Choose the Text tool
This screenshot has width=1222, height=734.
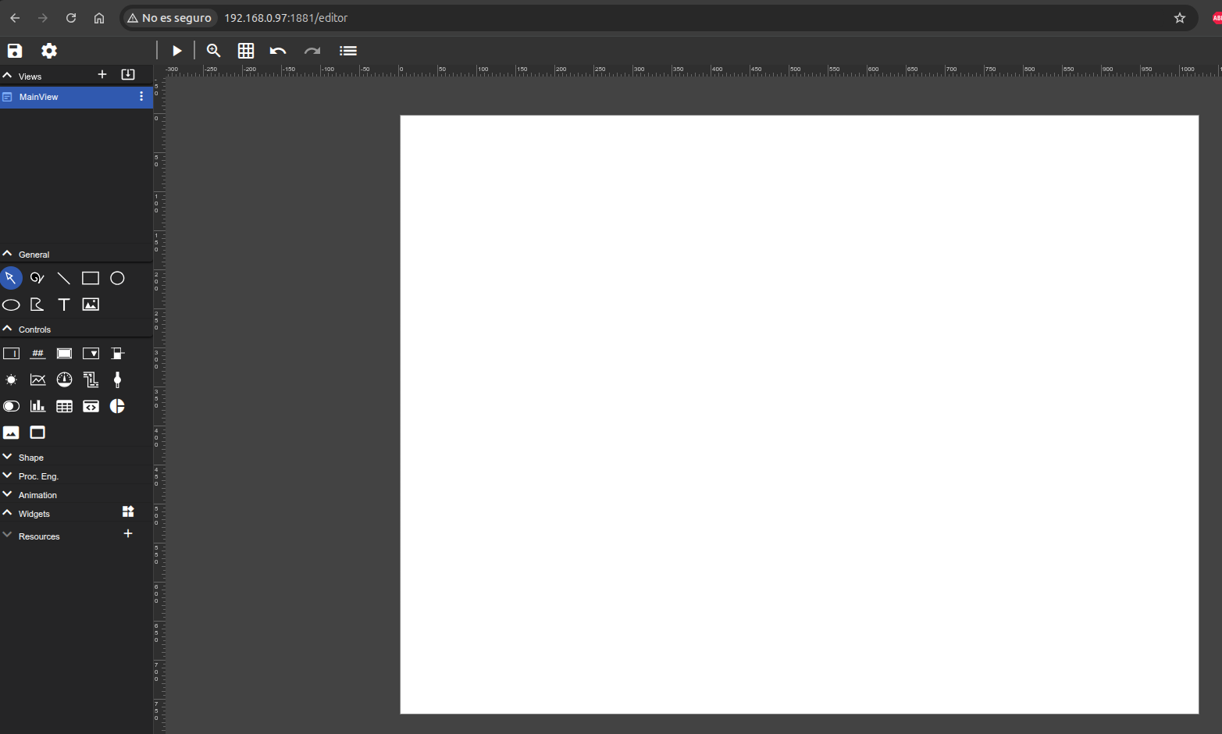(64, 305)
